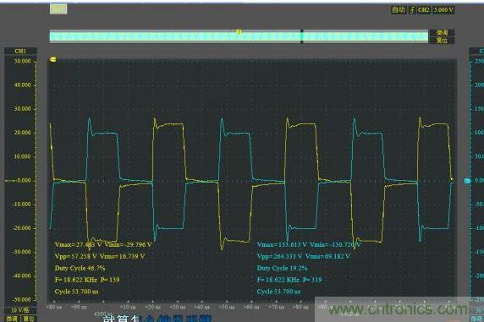Click the pale yellow button at top left
This screenshot has width=484, height=322.
(x=58, y=9)
